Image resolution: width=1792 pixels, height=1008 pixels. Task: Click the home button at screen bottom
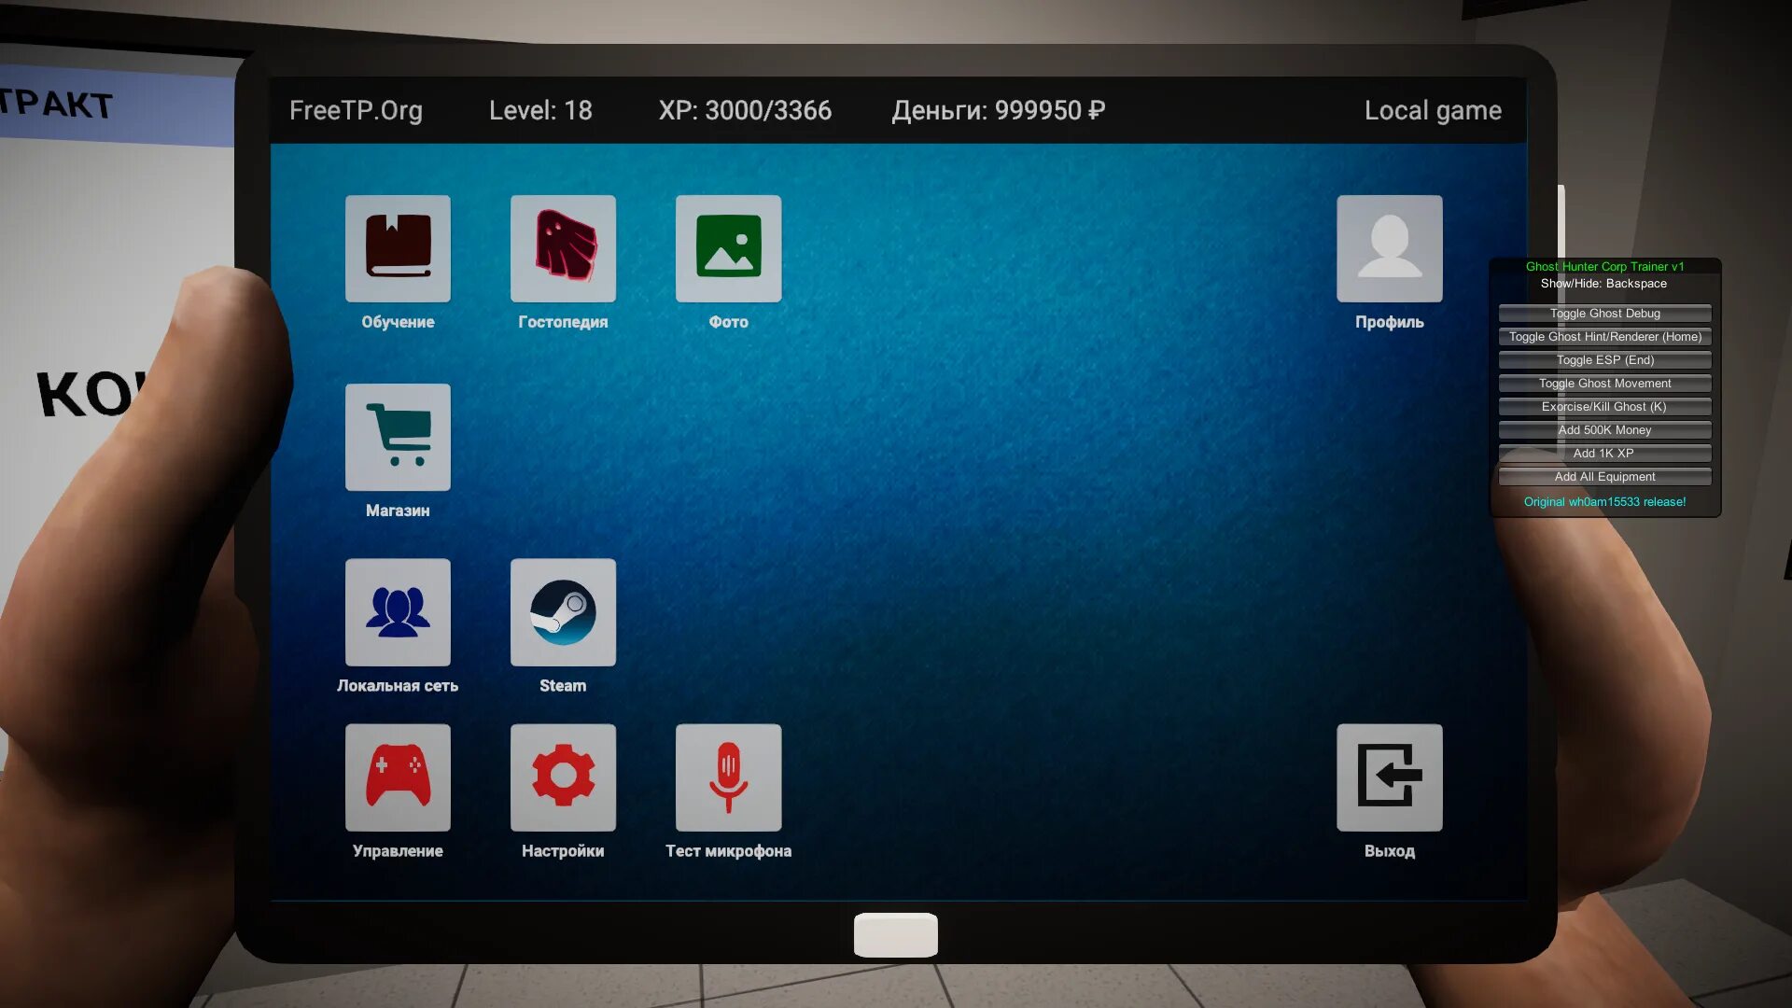[x=895, y=933]
